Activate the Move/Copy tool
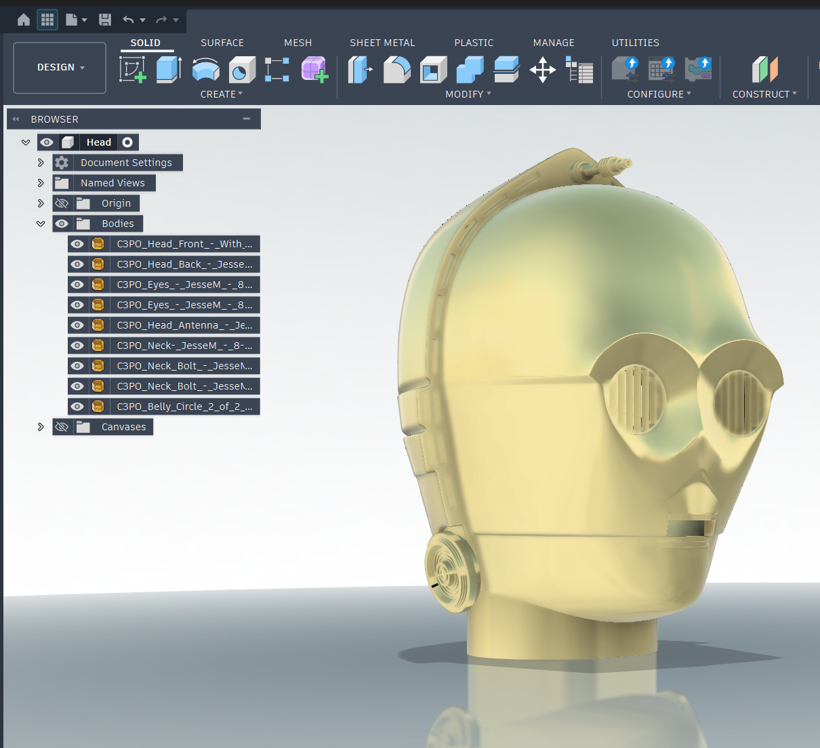The height and width of the screenshot is (748, 820). [543, 69]
